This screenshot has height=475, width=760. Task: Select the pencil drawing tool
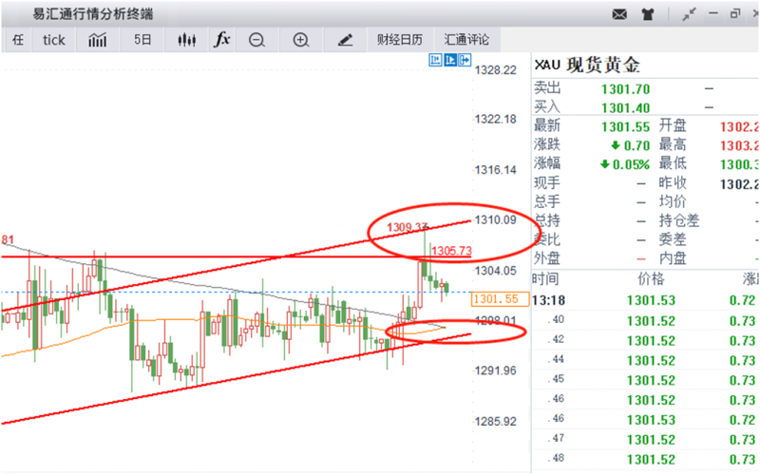[x=345, y=40]
